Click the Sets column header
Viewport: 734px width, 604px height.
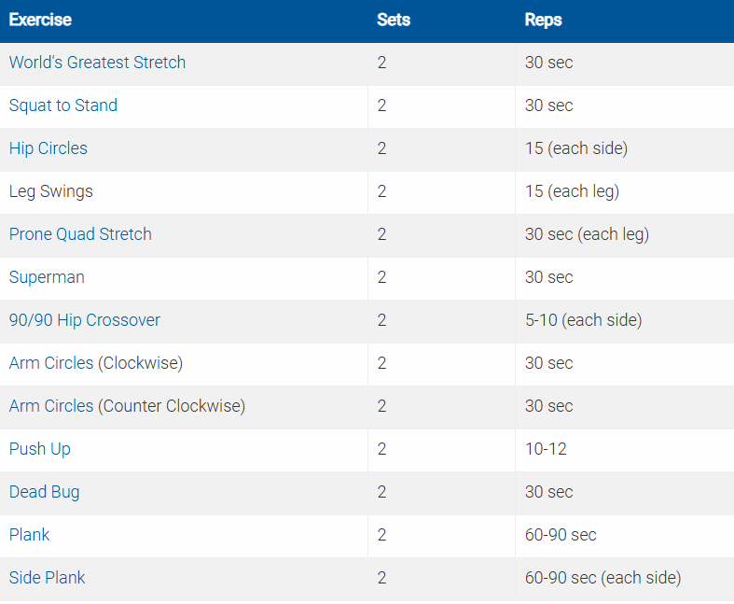pyautogui.click(x=394, y=20)
